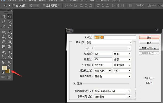
Task: Check the 显示变换控件 option
Action: click(44, 5)
